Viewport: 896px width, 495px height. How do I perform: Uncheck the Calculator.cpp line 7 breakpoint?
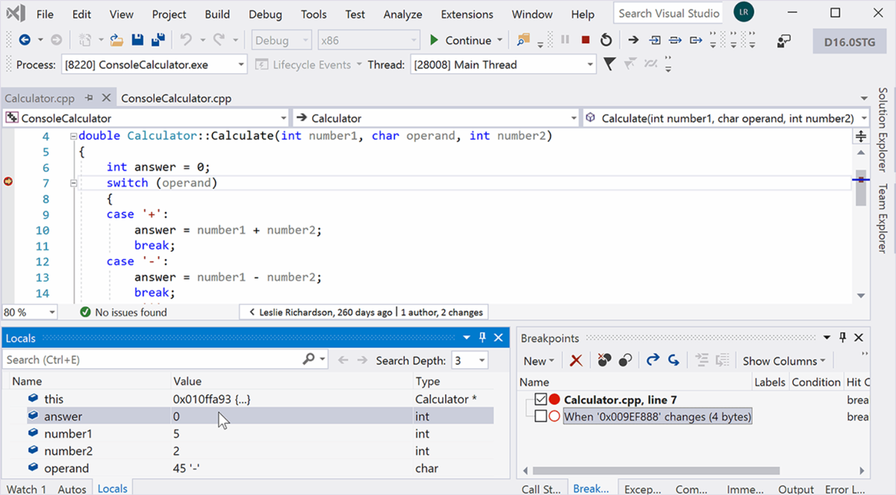point(540,400)
